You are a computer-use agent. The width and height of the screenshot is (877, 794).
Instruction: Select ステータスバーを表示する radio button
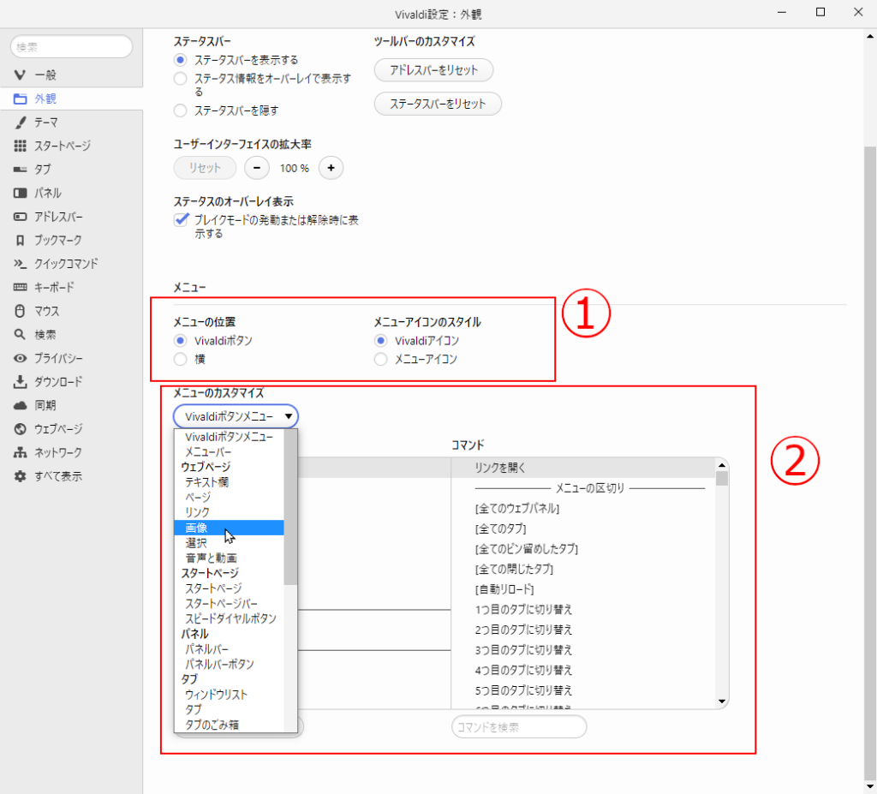(180, 60)
